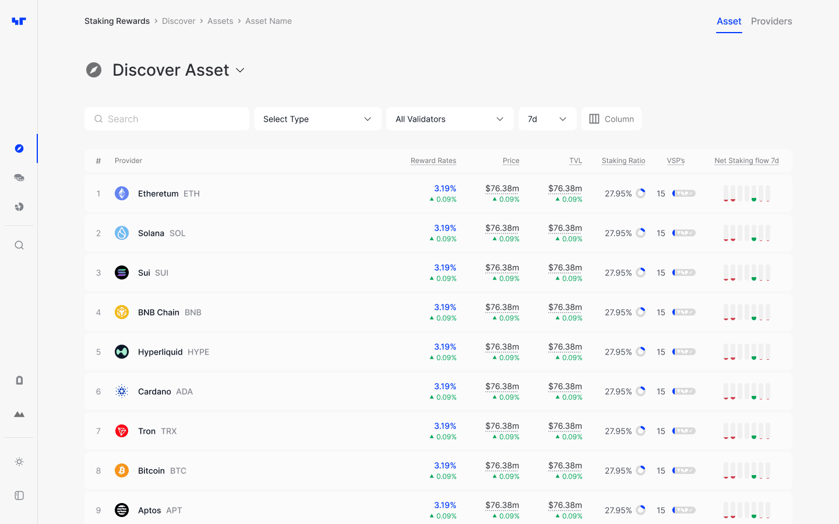
Task: Open the Solana asset name
Action: (x=151, y=233)
